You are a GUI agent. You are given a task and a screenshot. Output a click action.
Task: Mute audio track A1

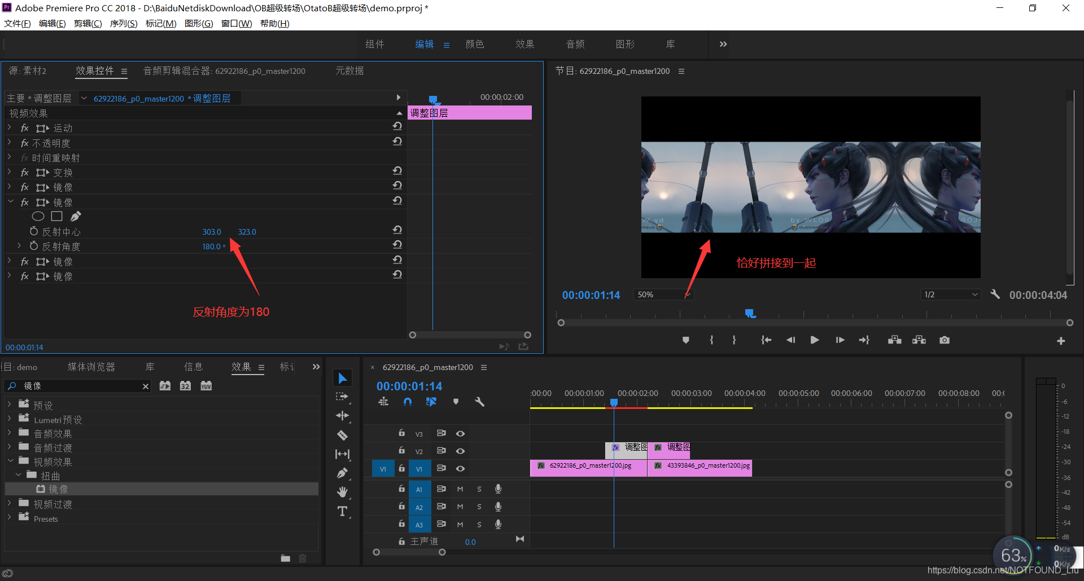(460, 489)
